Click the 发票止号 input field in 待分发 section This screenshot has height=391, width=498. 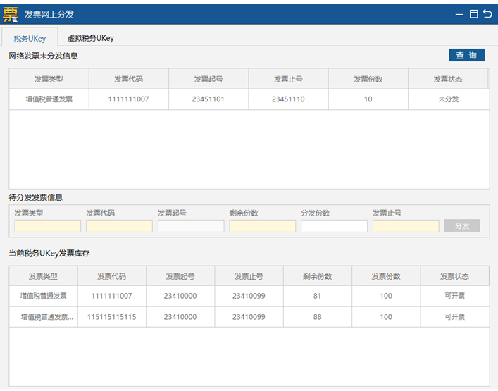406,226
